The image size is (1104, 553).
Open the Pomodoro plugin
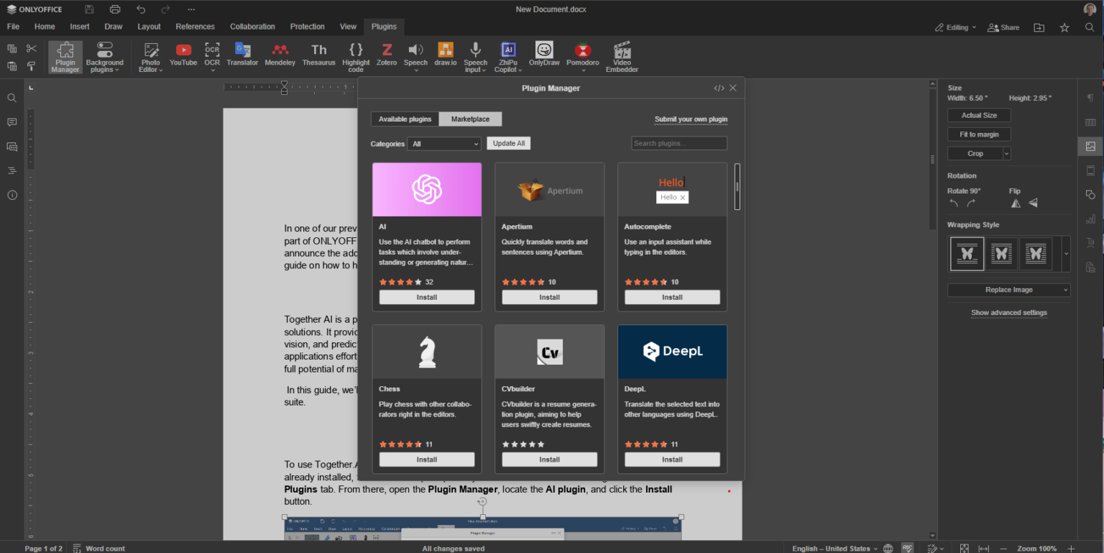(582, 54)
